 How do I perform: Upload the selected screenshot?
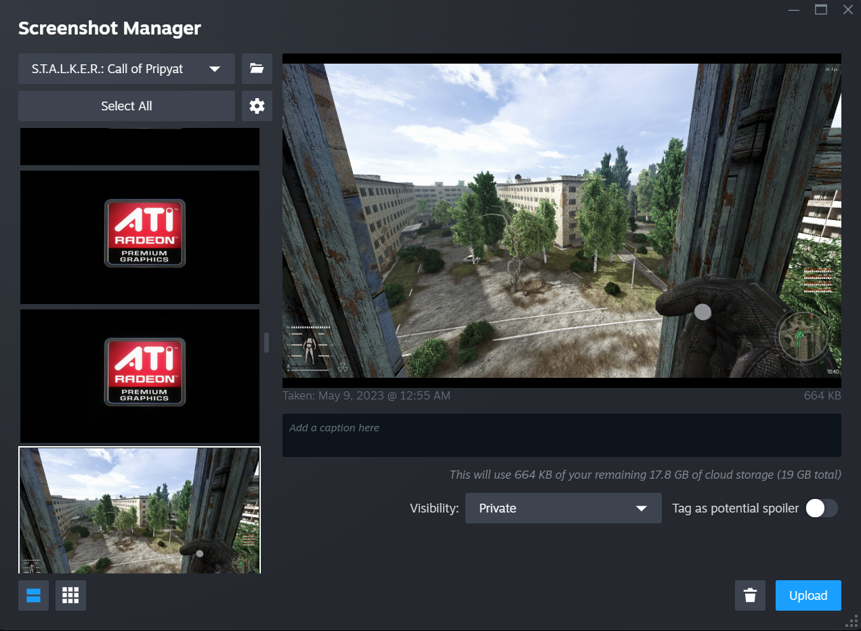(x=808, y=596)
